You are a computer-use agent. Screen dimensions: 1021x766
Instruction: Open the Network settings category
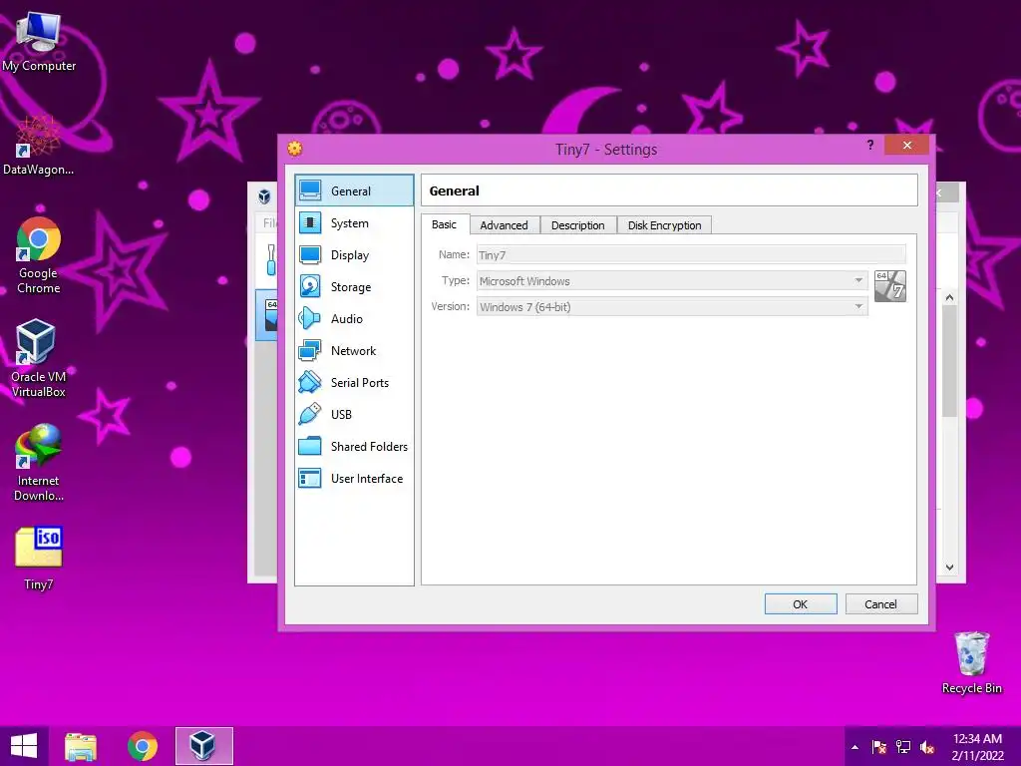coord(354,350)
